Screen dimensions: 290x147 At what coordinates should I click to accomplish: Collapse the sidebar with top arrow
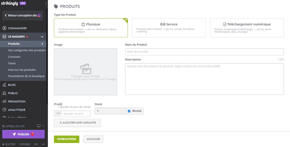tap(46, 3)
